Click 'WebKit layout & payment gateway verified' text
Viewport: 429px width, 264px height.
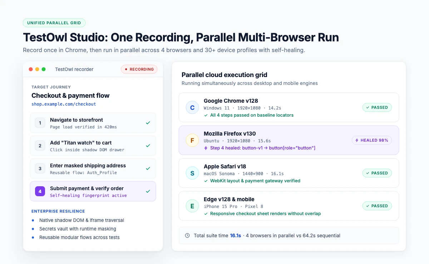[255, 181]
